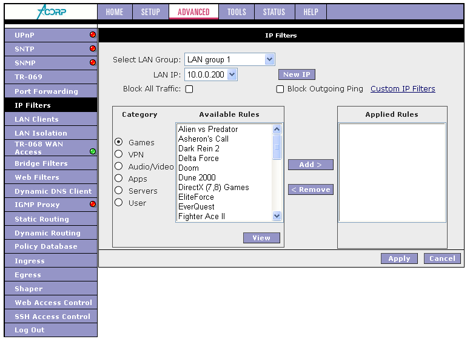
Task: Select Asheron's Call rule
Action: (224, 139)
